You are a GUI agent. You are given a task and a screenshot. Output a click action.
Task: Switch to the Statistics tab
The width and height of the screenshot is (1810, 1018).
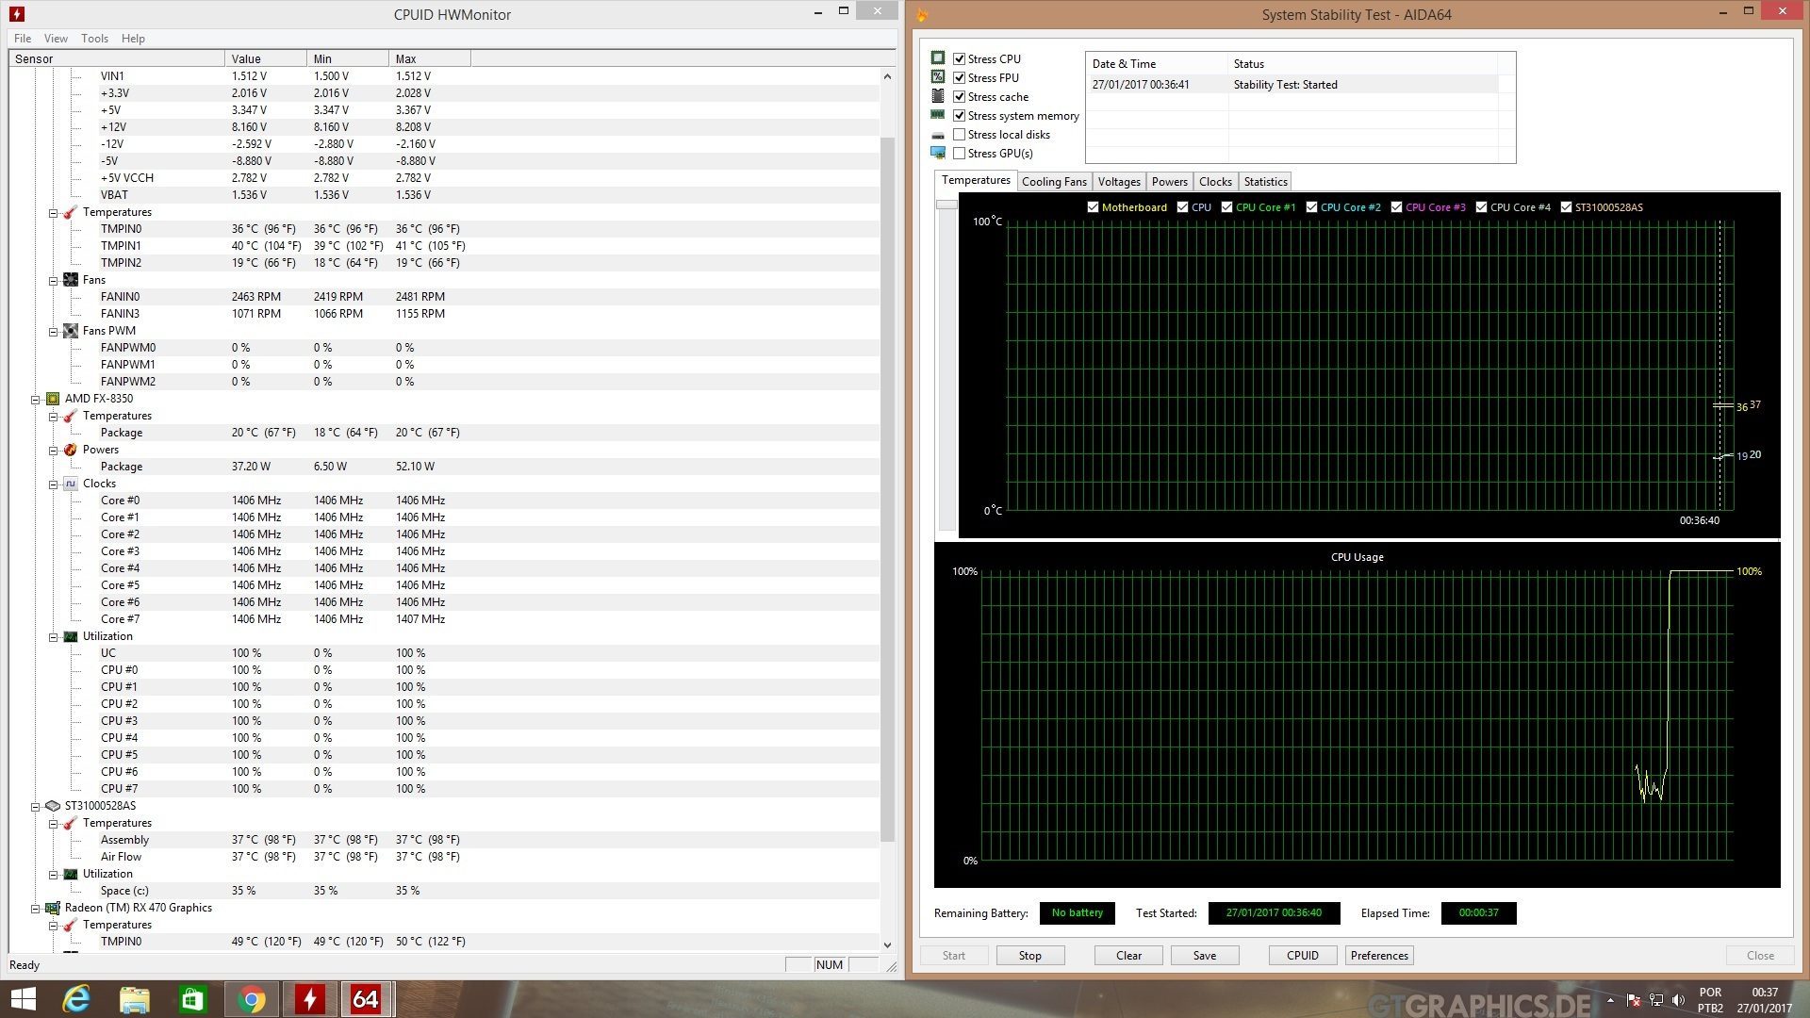point(1265,182)
